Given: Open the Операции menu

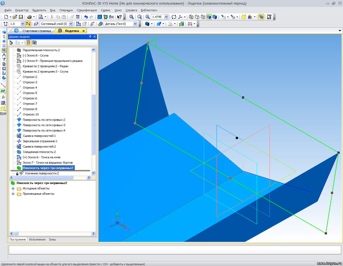Looking at the screenshot, I should (66, 10).
